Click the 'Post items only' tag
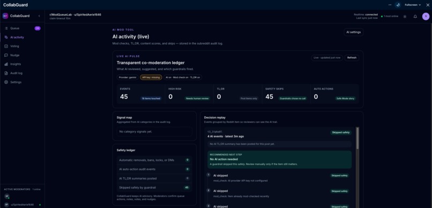This screenshot has width=432, height=208. (249, 98)
